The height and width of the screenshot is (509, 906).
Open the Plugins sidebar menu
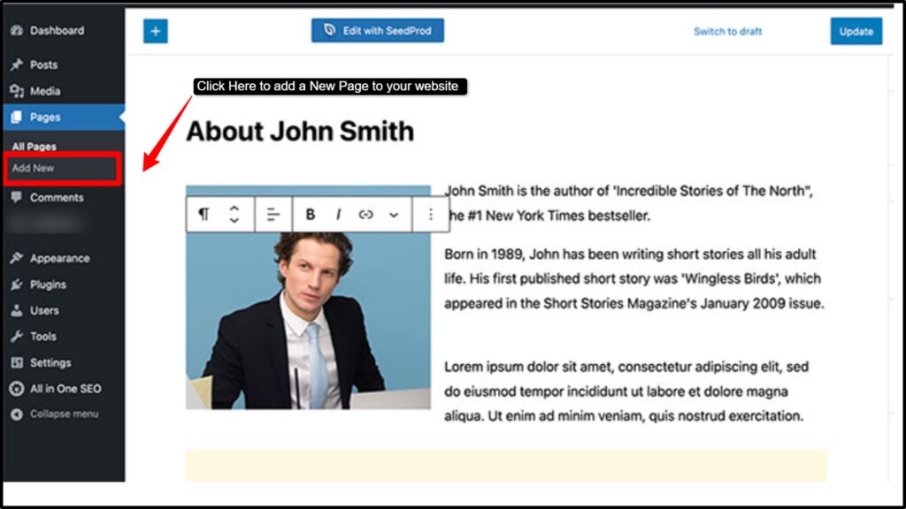click(48, 285)
